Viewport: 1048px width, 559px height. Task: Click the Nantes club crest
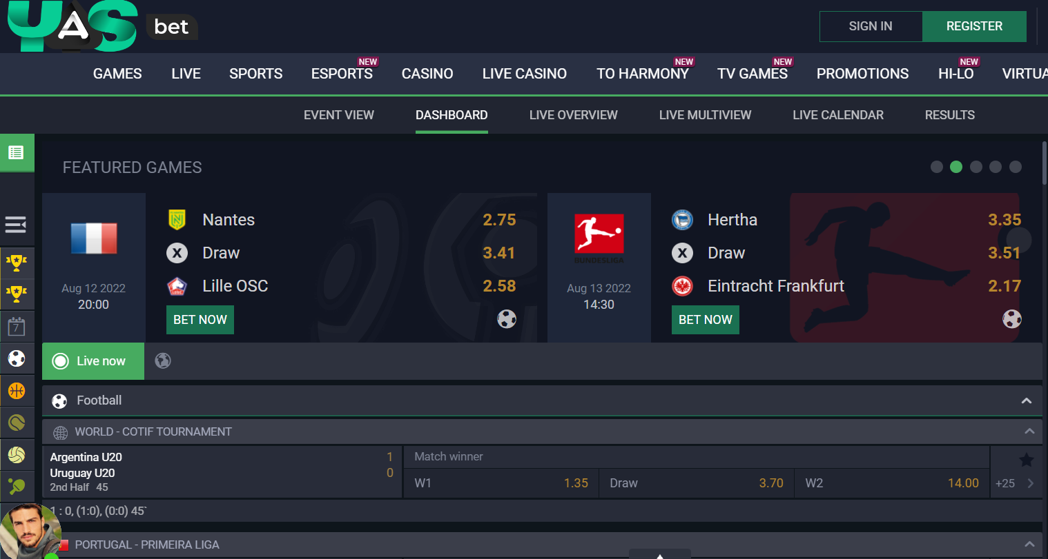[x=177, y=220]
